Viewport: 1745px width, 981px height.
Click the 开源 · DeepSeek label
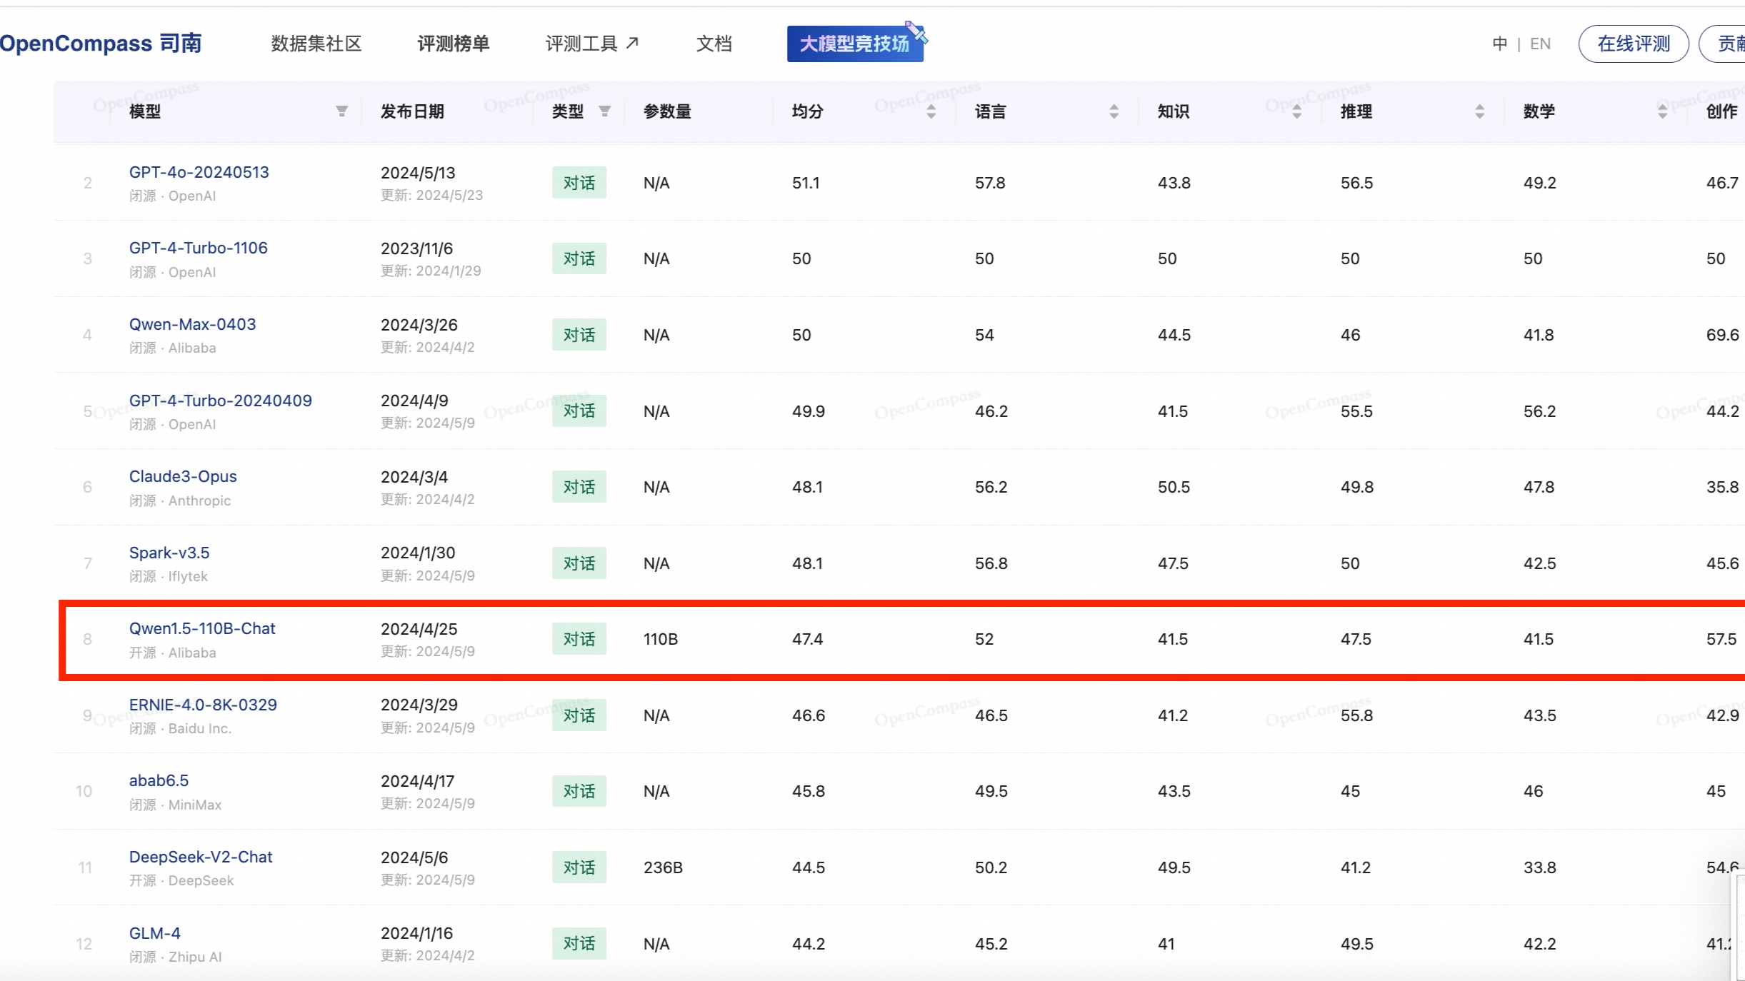pos(181,880)
